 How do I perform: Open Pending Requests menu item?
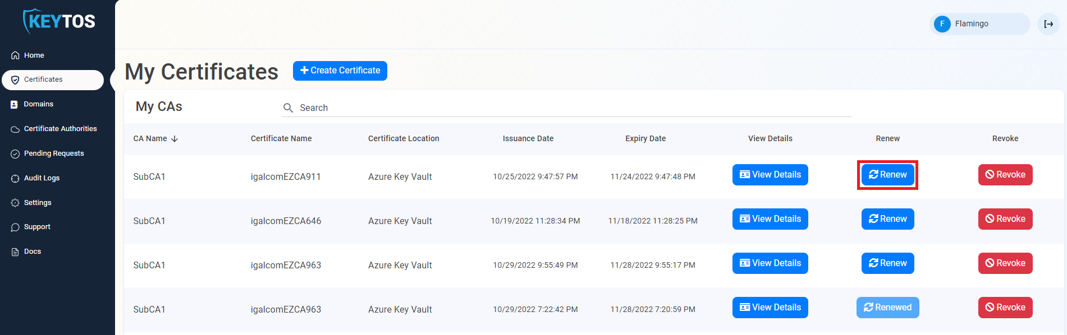pos(53,153)
